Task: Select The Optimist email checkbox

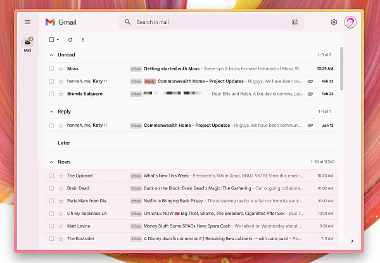Action: click(51, 176)
